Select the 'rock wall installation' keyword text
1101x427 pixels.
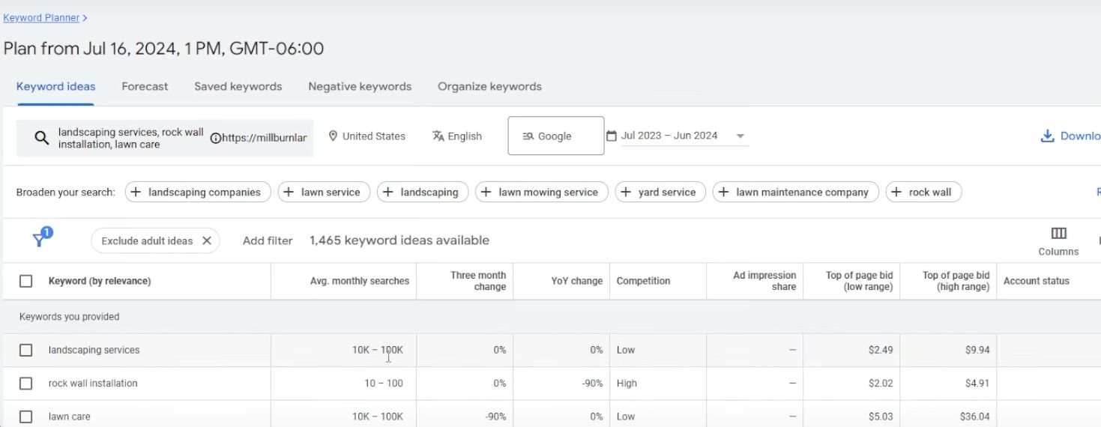click(93, 384)
